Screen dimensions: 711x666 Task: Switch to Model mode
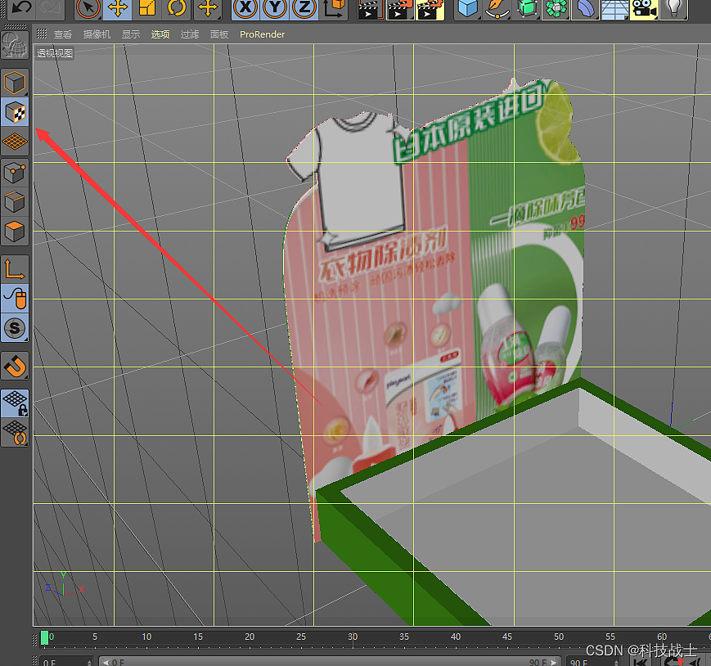click(x=15, y=83)
